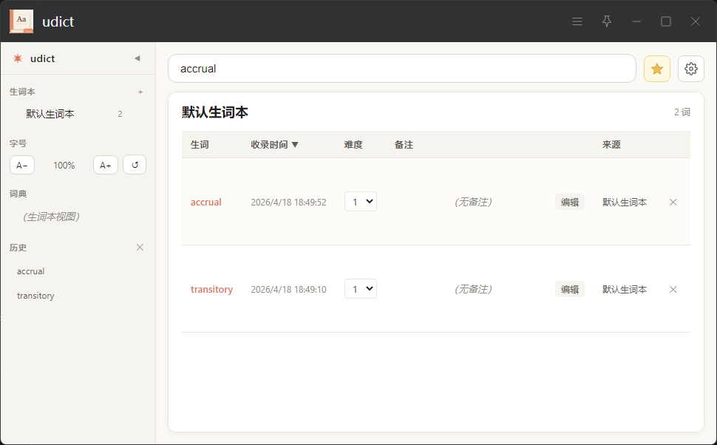Pin the window using the pin icon

607,21
